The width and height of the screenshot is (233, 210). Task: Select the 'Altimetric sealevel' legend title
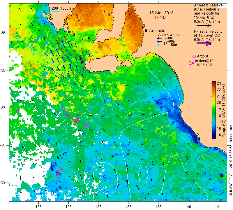(x=209, y=5)
